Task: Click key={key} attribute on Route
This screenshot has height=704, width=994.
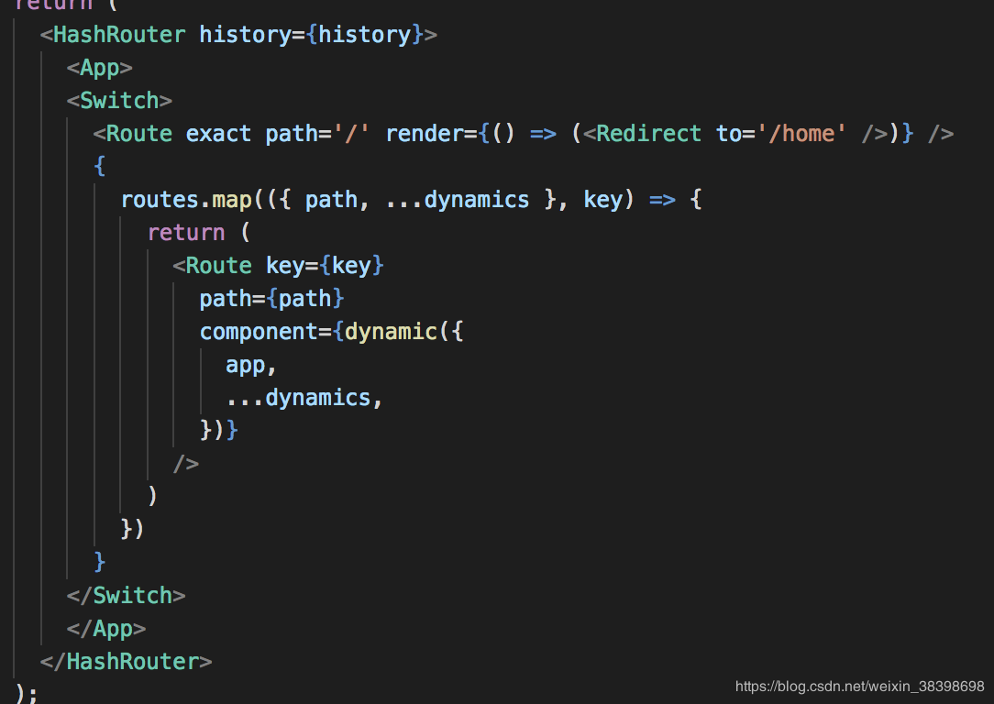Action: (325, 266)
